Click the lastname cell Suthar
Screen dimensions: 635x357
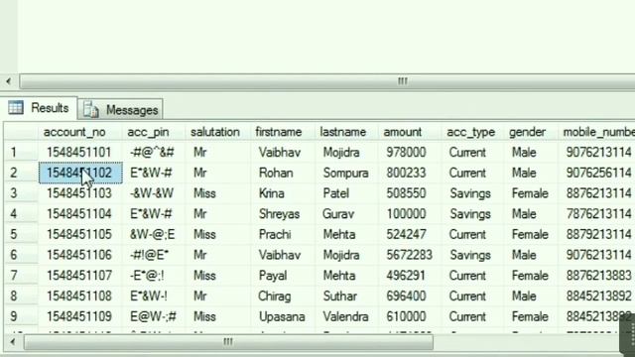tap(346, 296)
